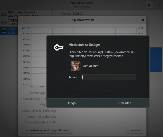
Task: Click the benchmark graph area
Action: [x=39, y=56]
